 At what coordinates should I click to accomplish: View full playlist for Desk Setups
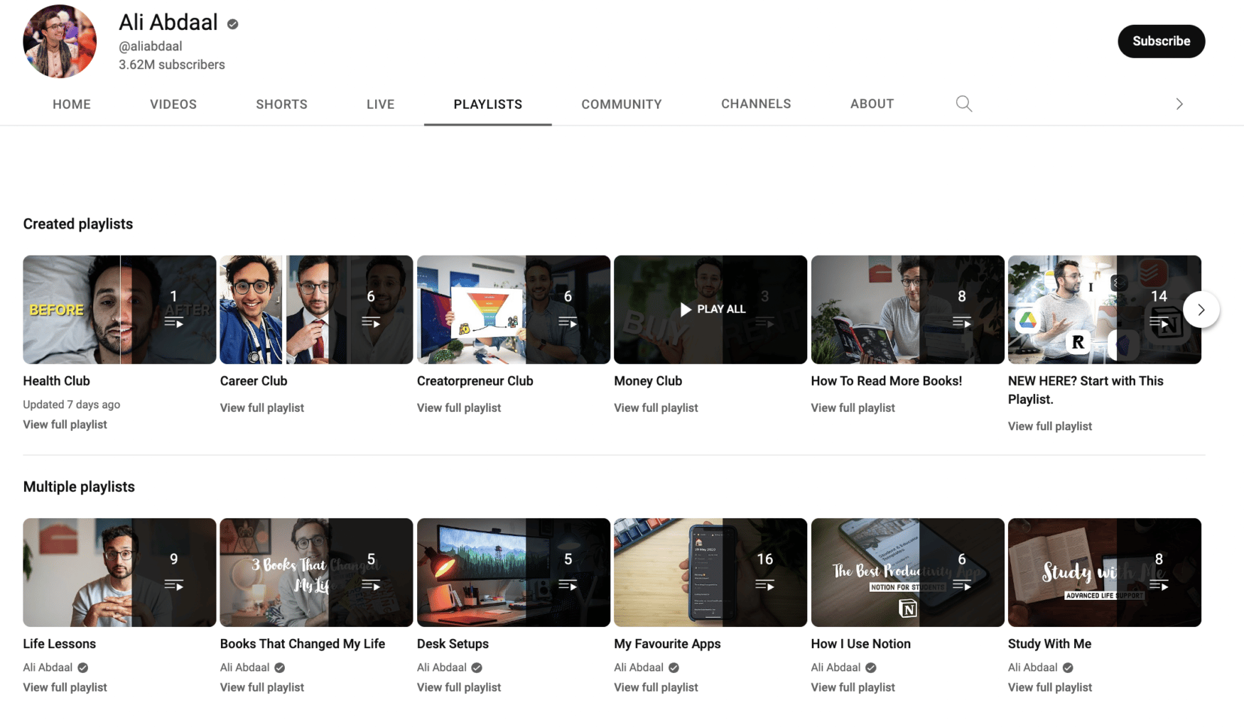[x=458, y=687]
